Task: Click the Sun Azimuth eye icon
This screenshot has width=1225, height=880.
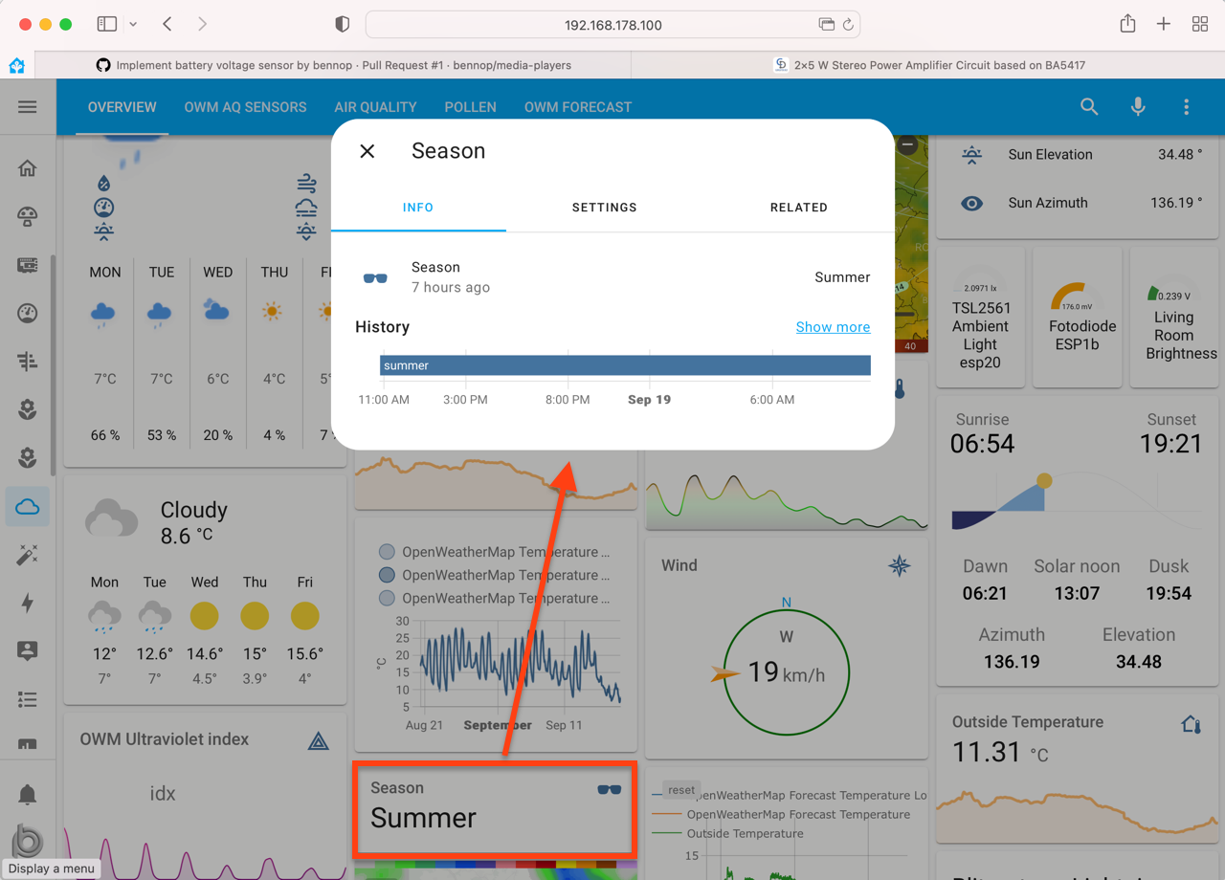Action: coord(972,202)
